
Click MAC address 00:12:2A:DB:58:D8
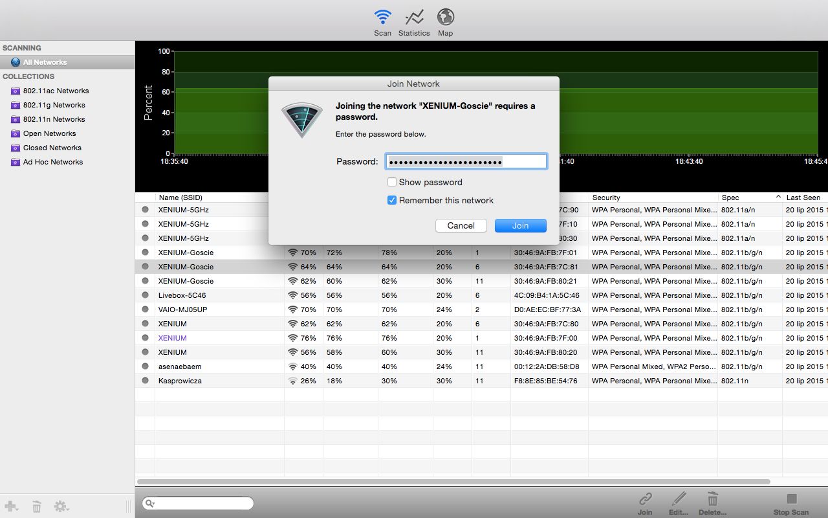click(547, 366)
